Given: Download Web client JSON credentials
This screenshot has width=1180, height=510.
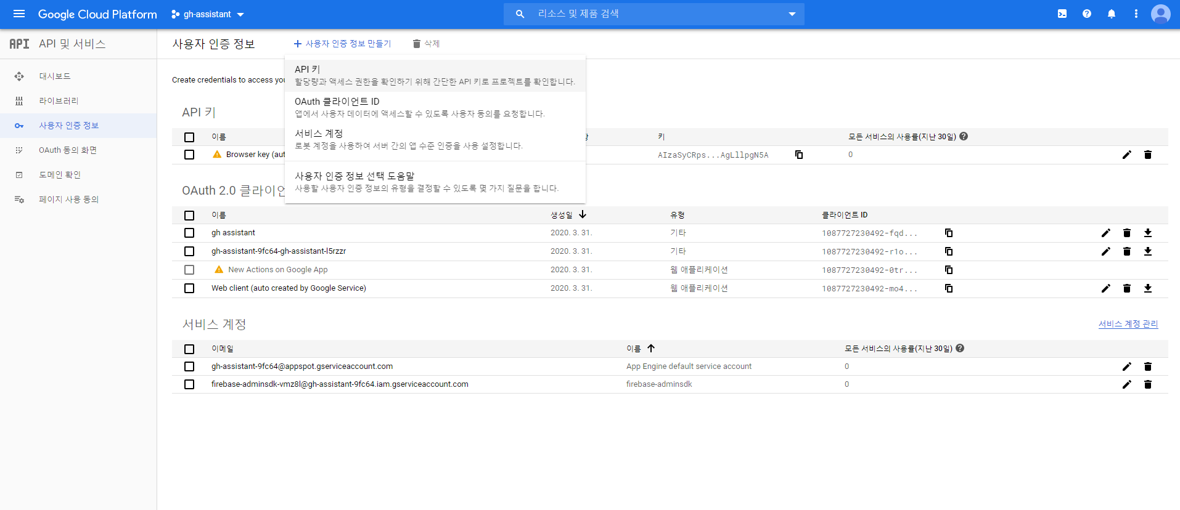Looking at the screenshot, I should coord(1148,288).
